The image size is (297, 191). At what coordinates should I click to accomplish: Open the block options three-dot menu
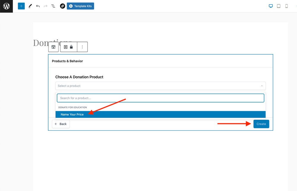pos(83,47)
